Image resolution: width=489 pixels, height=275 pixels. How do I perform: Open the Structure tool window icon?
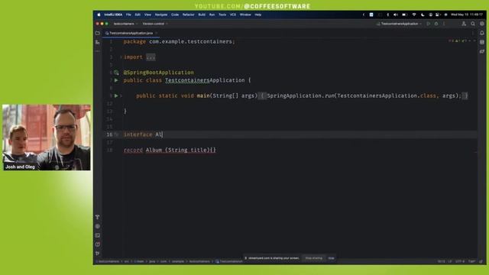[x=98, y=42]
